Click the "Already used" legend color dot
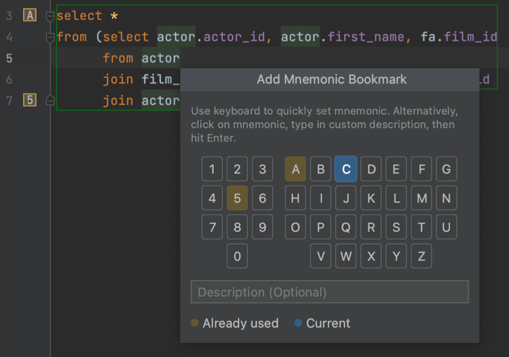This screenshot has height=357, width=509. pos(195,323)
